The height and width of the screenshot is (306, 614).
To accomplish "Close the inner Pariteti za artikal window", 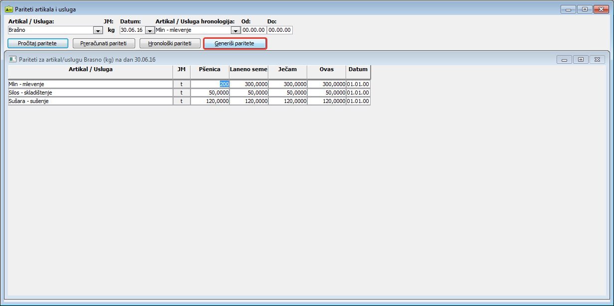I will point(597,60).
